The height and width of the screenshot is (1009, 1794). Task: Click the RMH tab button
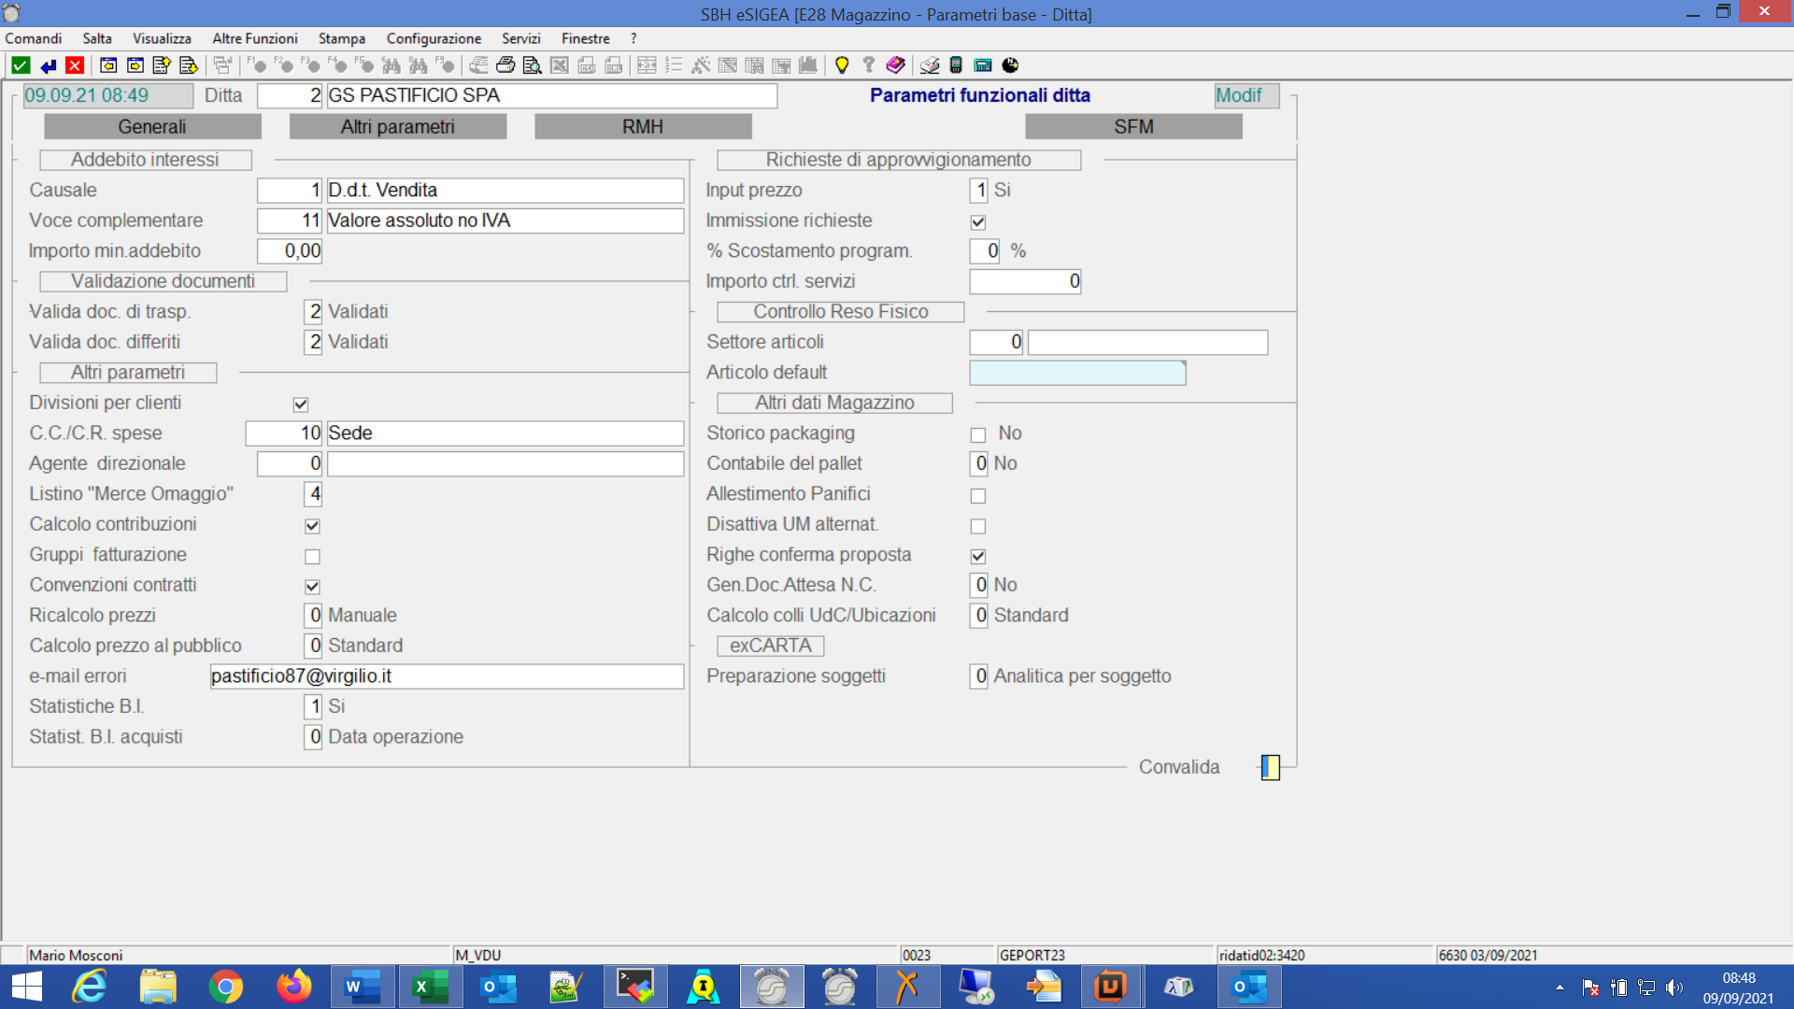pyautogui.click(x=642, y=127)
